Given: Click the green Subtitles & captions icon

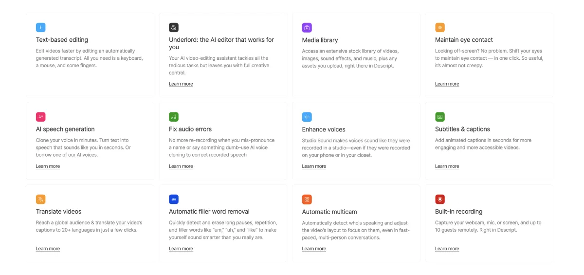Looking at the screenshot, I should tap(440, 117).
